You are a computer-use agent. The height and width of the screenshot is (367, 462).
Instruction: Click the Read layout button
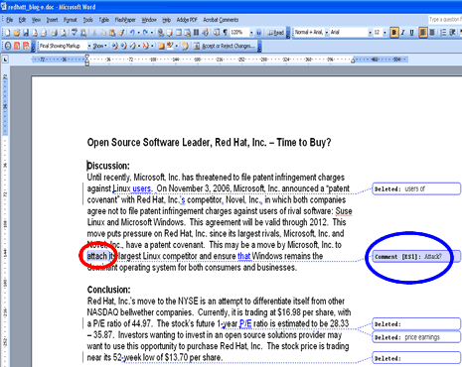point(276,33)
